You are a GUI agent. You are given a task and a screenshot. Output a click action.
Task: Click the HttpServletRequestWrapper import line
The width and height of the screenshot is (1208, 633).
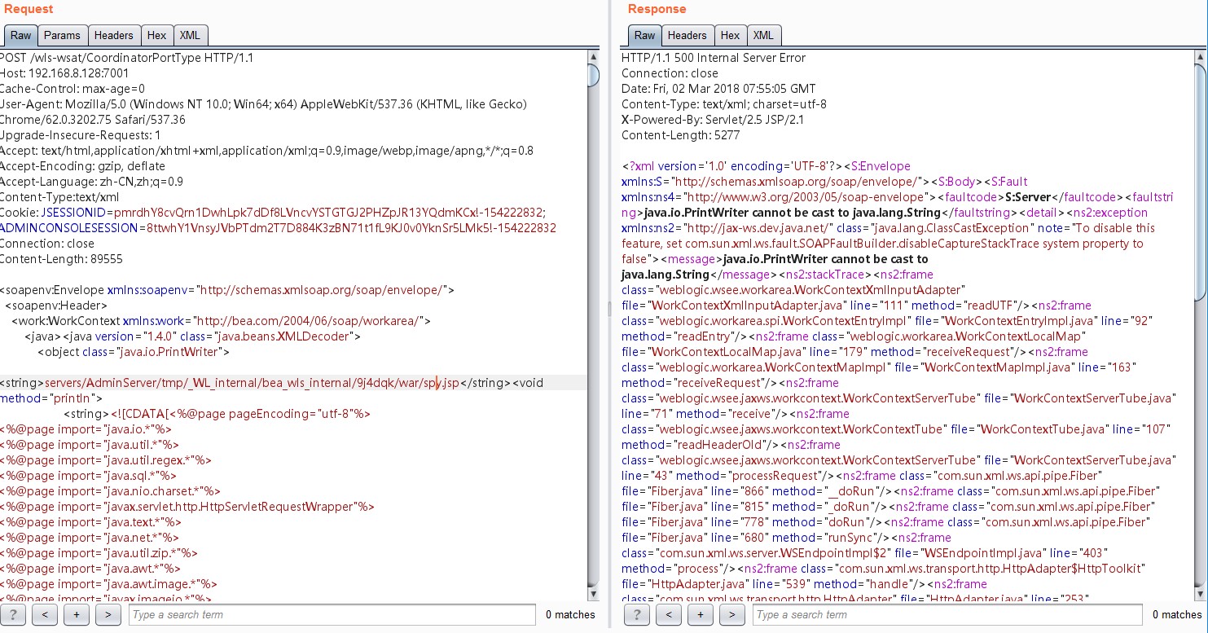click(x=187, y=507)
